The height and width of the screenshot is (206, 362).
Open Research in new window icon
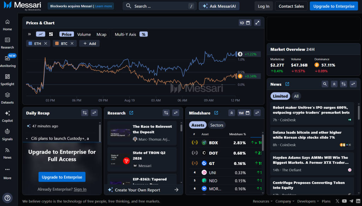pos(131,113)
